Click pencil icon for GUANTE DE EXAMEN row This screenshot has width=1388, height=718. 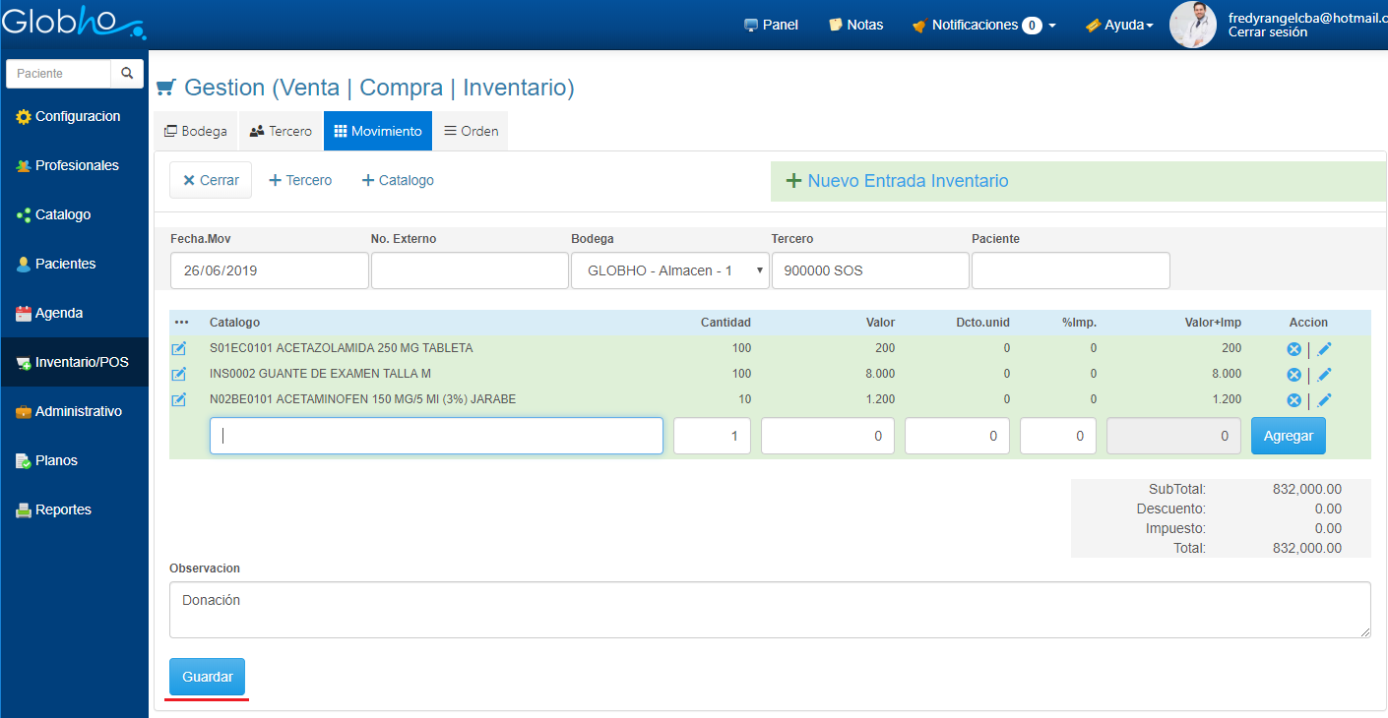(x=1325, y=375)
